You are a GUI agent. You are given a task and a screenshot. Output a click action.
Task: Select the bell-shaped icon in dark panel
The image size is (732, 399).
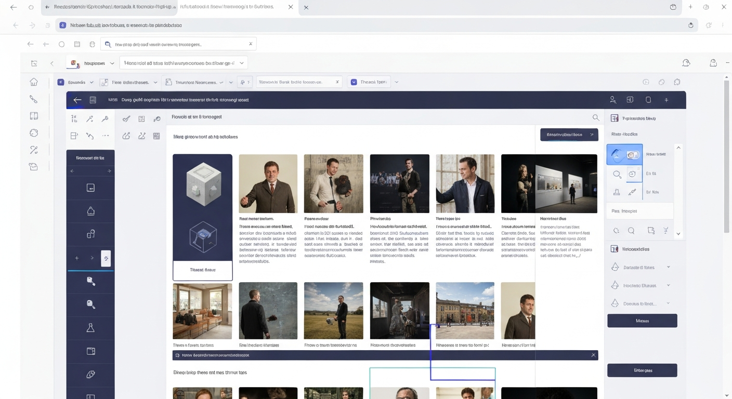point(90,211)
